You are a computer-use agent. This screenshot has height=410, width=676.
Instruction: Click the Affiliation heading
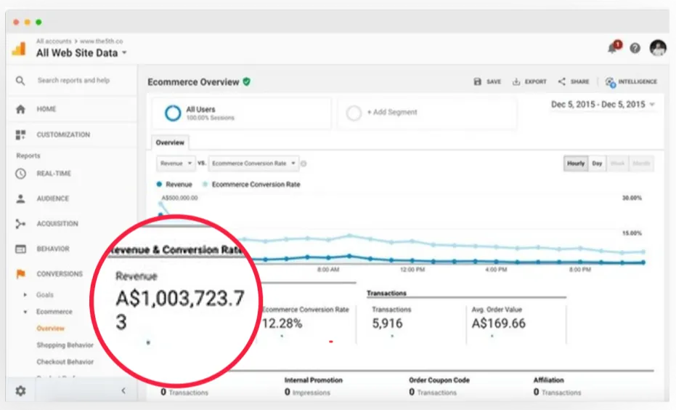click(548, 380)
